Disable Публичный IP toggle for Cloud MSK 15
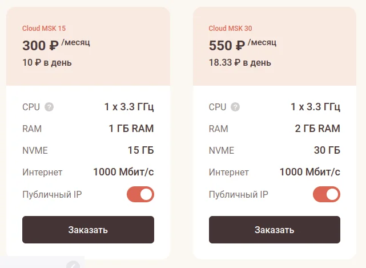 point(140,194)
